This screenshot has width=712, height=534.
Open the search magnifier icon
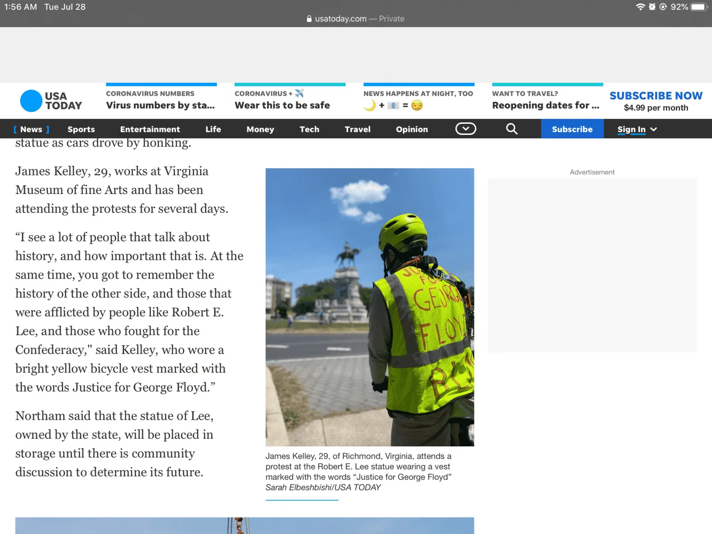click(512, 129)
